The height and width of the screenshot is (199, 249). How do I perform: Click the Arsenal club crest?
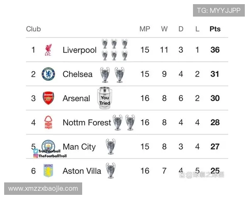click(48, 98)
